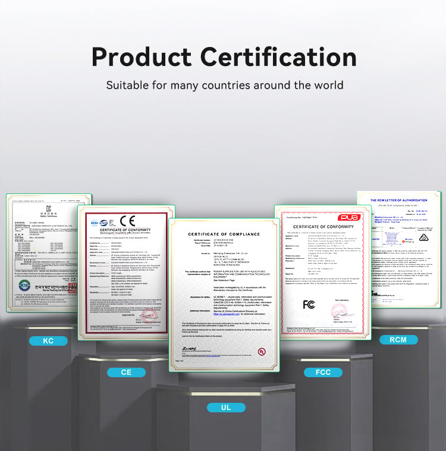Select the KC label pill
The width and height of the screenshot is (446, 451).
coord(48,341)
